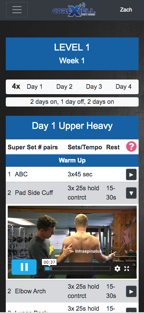Select the Day 1 tab
Viewport: 144px width, 313px height.
[x=35, y=86]
